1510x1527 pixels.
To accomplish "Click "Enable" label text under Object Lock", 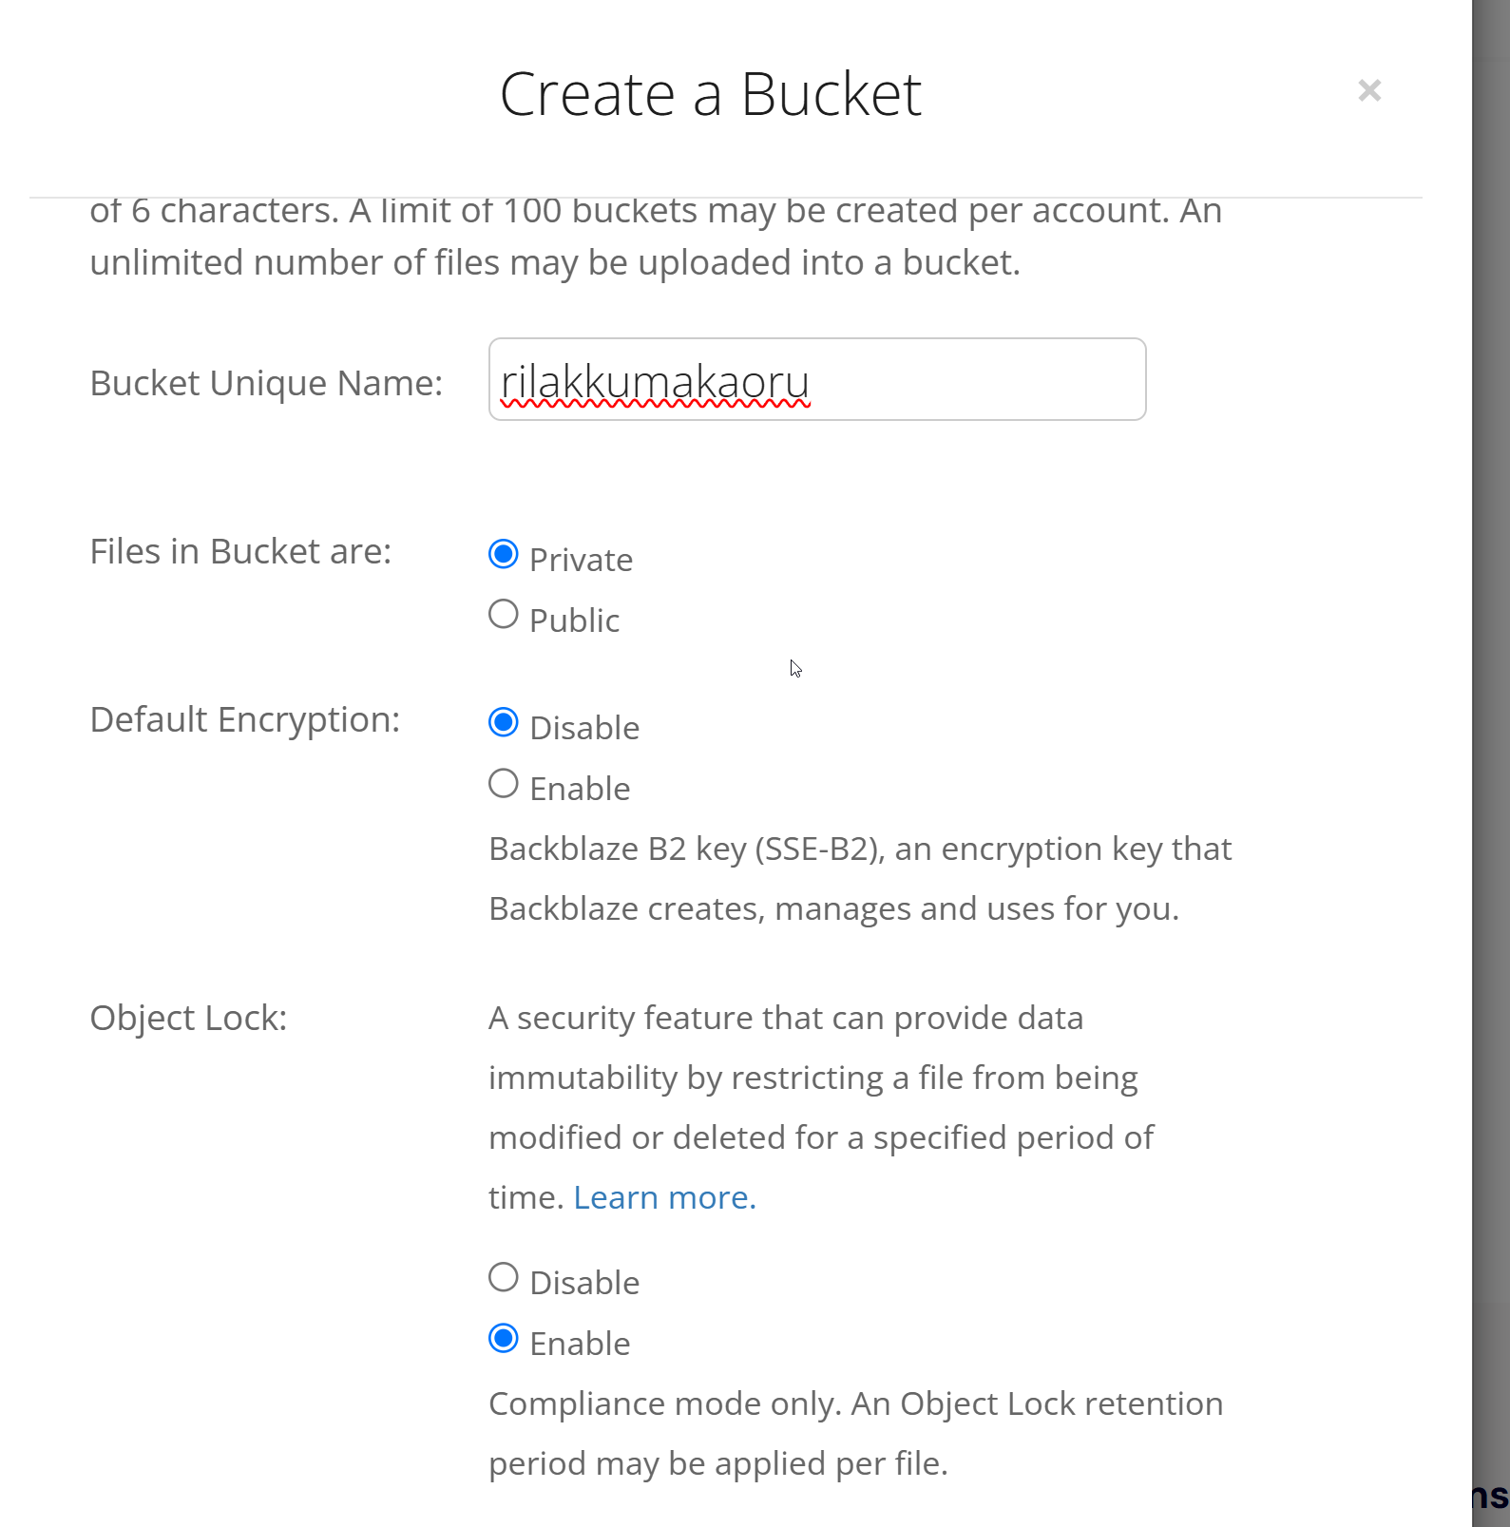I will [580, 1344].
